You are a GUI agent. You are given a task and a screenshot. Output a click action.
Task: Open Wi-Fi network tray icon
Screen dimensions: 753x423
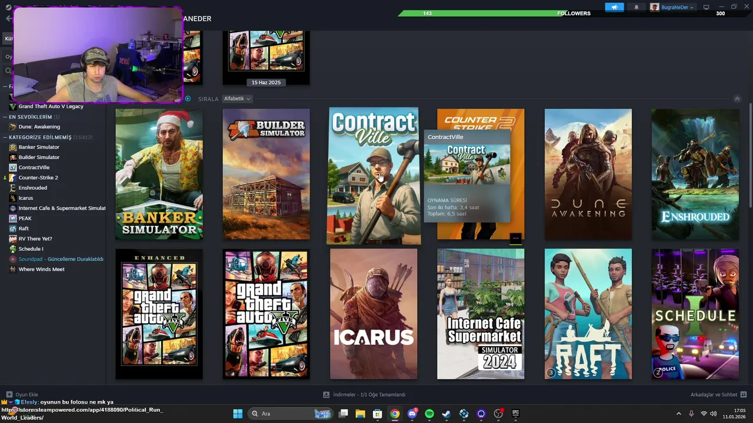pos(704,414)
